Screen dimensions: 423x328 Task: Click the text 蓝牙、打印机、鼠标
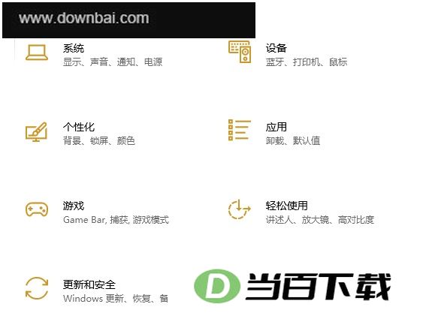point(307,62)
